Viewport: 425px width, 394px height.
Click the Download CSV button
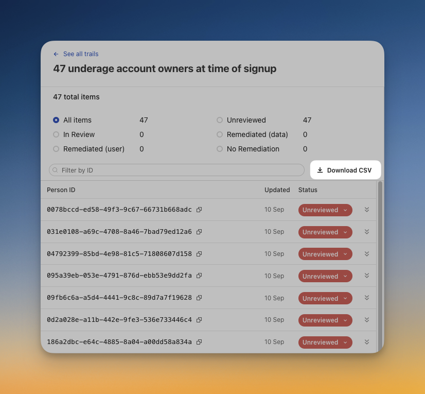[345, 170]
